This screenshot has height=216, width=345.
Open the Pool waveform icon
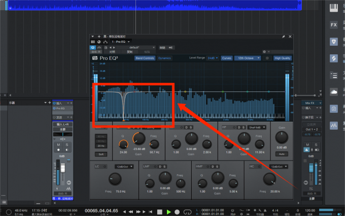point(333,126)
